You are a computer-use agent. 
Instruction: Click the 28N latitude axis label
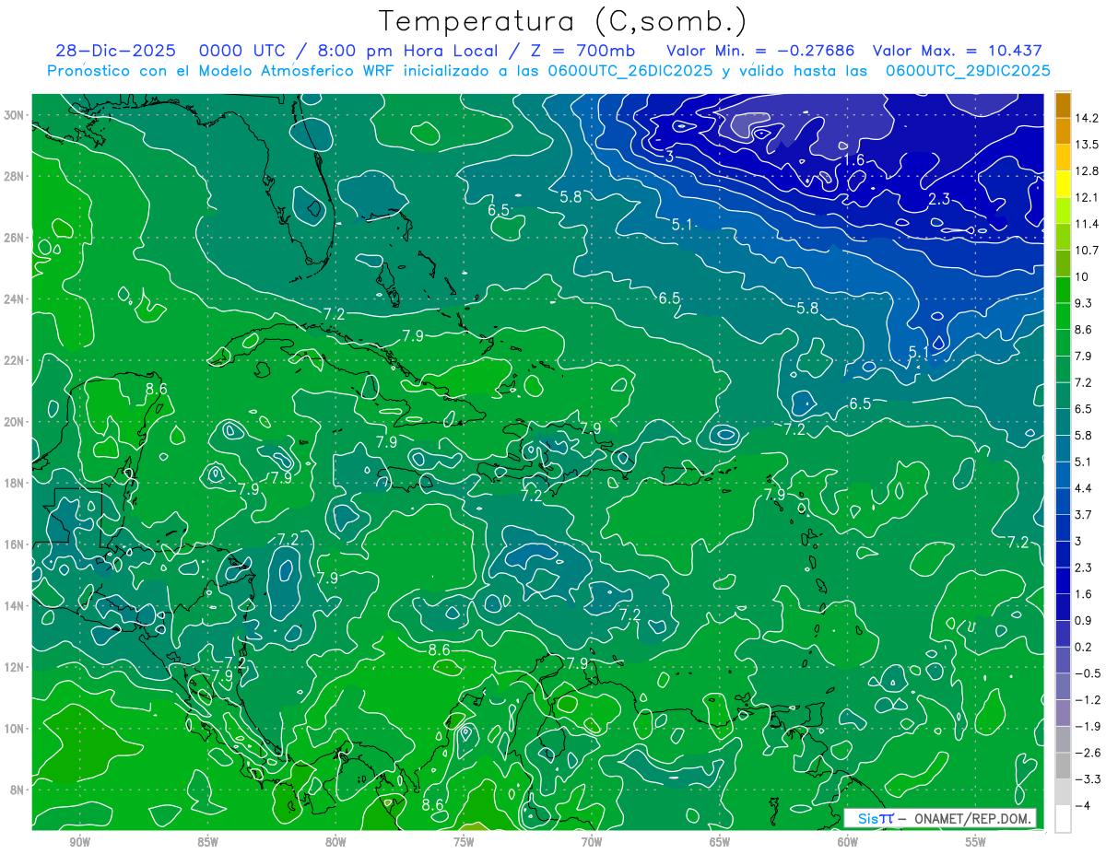[13, 176]
